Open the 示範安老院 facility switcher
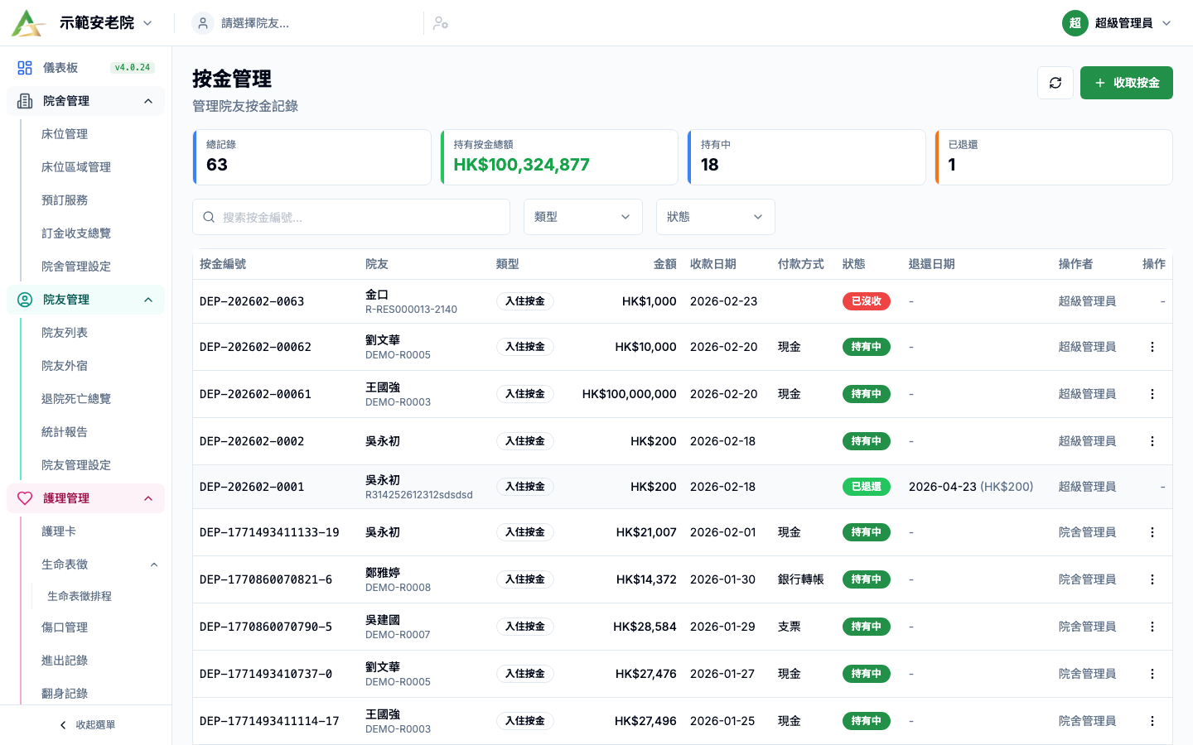The width and height of the screenshot is (1193, 745). tap(106, 23)
